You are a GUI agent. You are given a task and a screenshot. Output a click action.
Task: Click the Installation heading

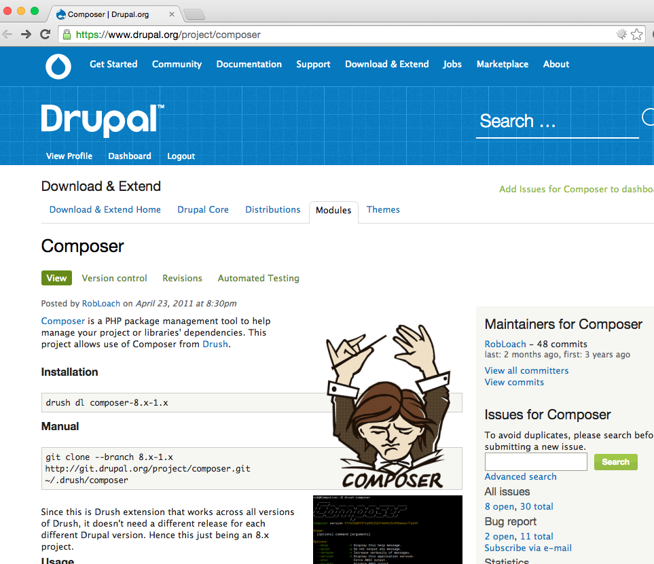[70, 372]
